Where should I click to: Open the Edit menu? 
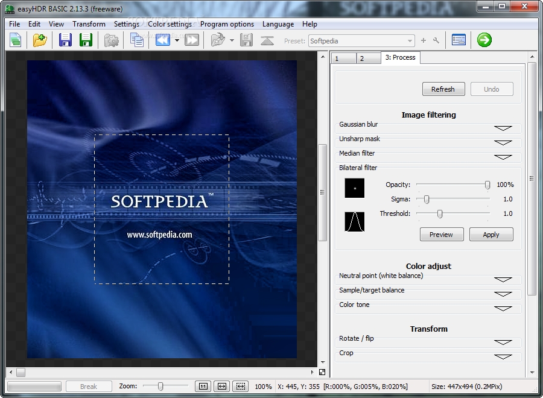pos(34,24)
